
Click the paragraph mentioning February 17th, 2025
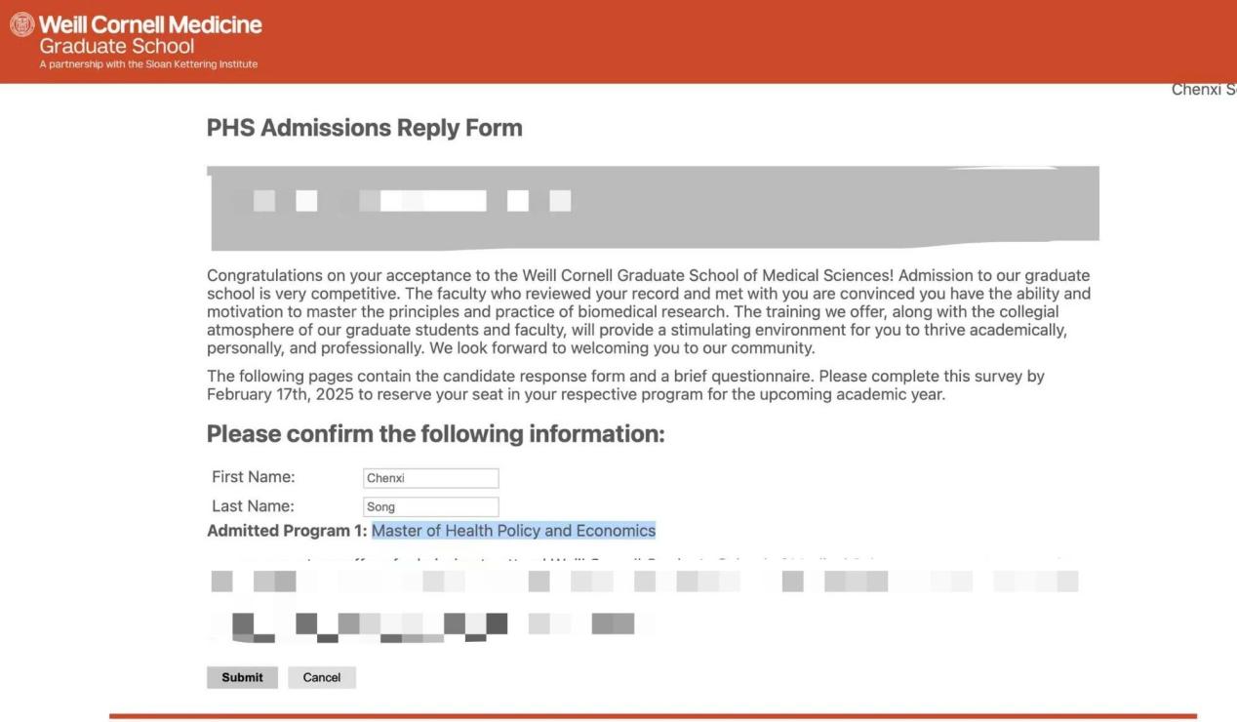pyautogui.click(x=624, y=385)
